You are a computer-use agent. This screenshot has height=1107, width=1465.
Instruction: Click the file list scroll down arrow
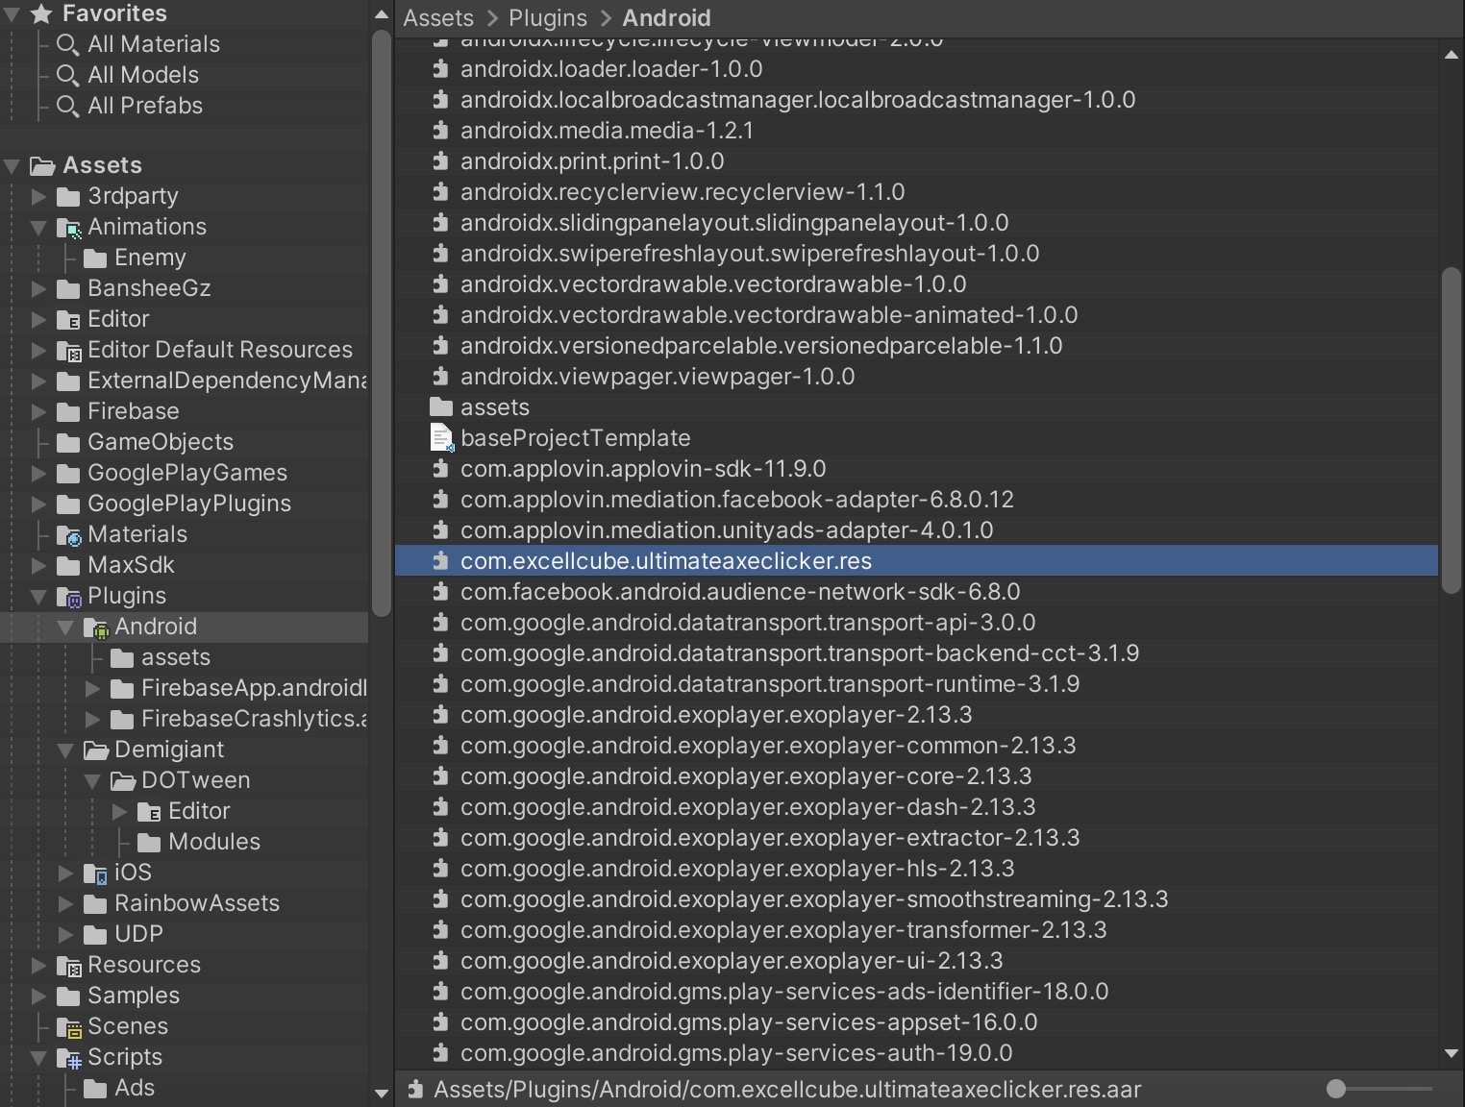[x=1452, y=1054]
